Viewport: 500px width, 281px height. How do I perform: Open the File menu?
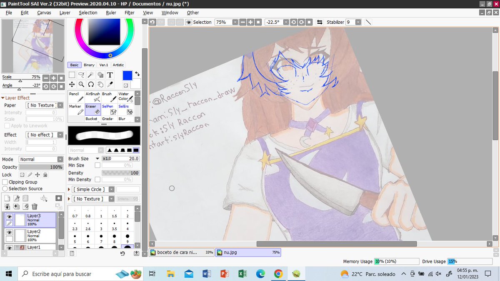[9, 13]
